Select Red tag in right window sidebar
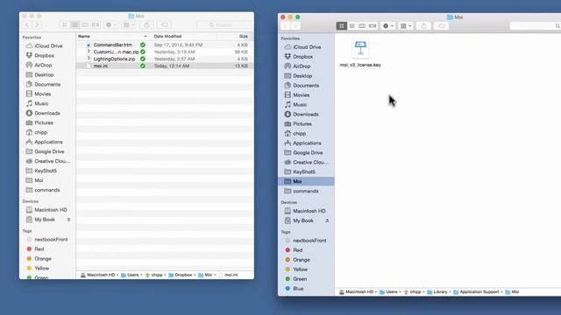This screenshot has width=561, height=315. tap(298, 250)
